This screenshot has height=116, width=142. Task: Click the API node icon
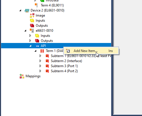tap(37, 46)
